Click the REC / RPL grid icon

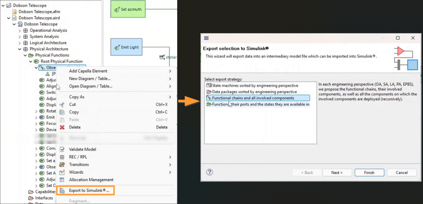(x=62, y=157)
